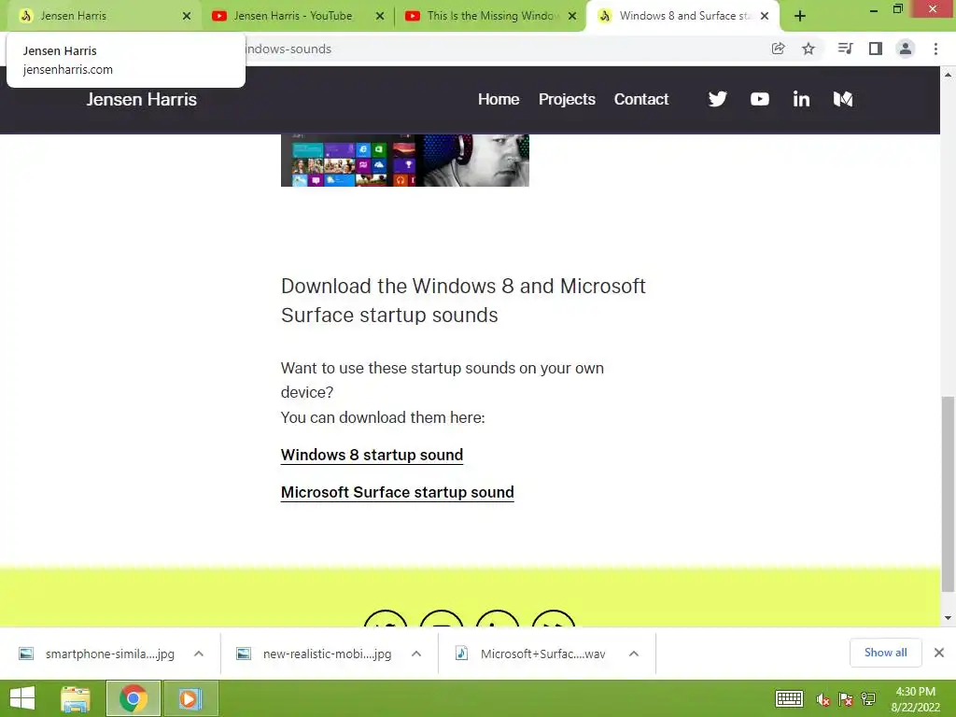Click scrollbar down arrow
956x717 pixels.
tap(948, 618)
